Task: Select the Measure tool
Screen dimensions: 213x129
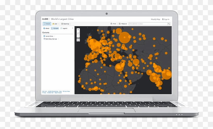Action: point(123,24)
